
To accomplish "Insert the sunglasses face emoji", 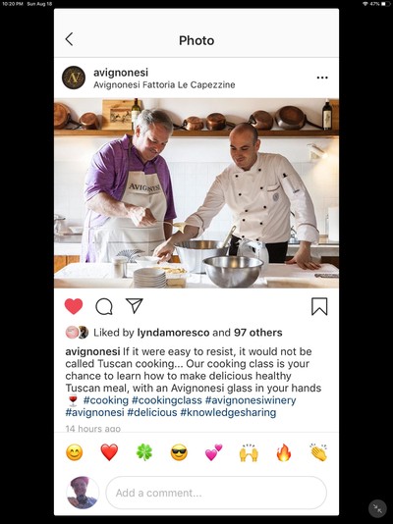I will point(179,452).
